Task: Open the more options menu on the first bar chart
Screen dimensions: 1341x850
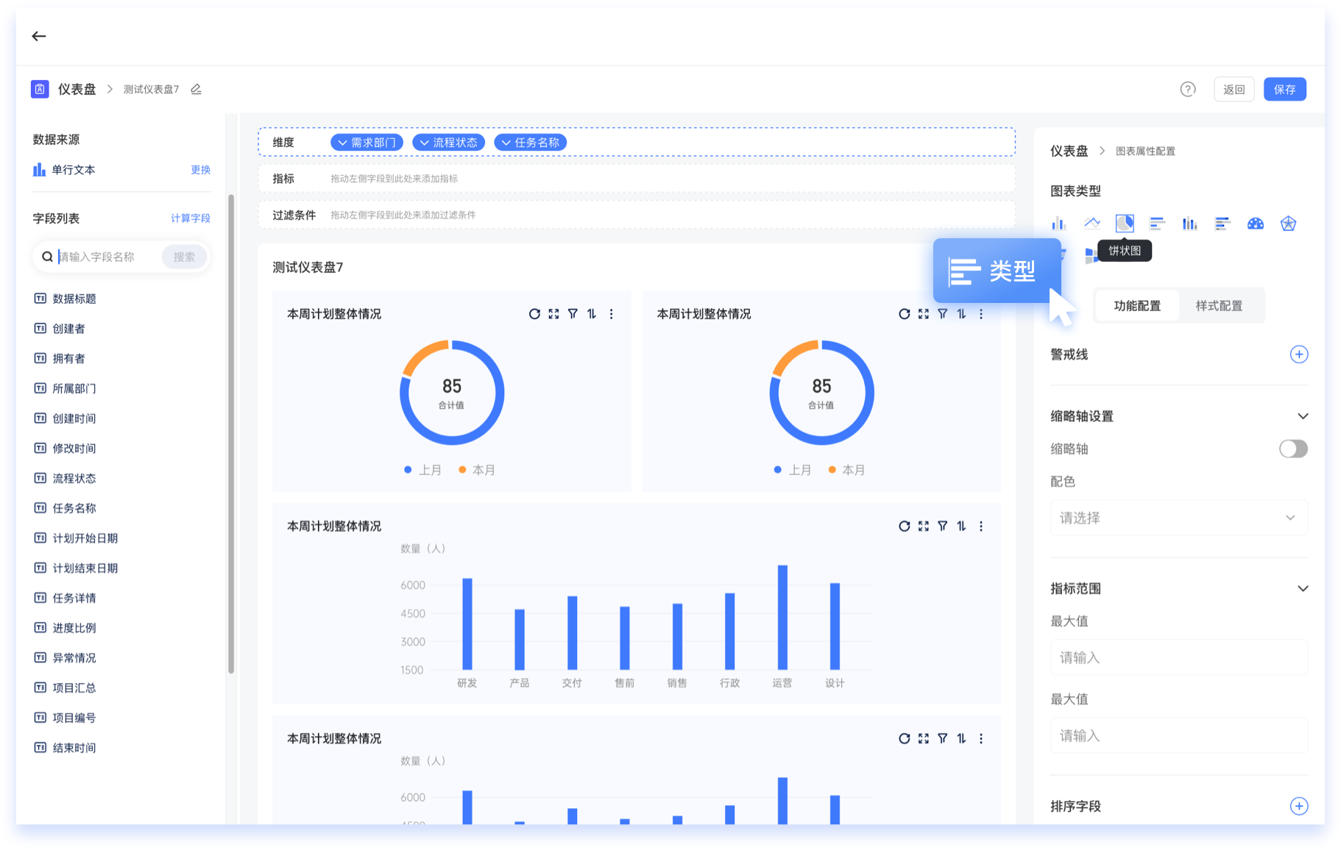Action: click(981, 526)
